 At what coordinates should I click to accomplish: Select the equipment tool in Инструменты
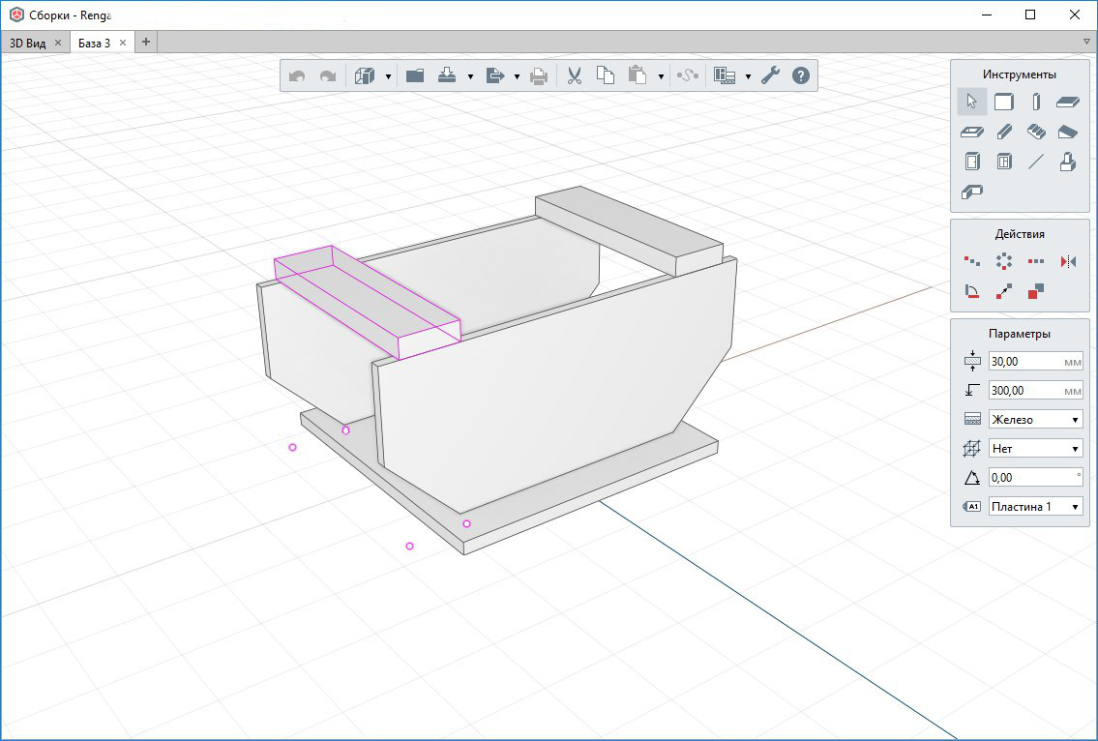coord(1068,162)
